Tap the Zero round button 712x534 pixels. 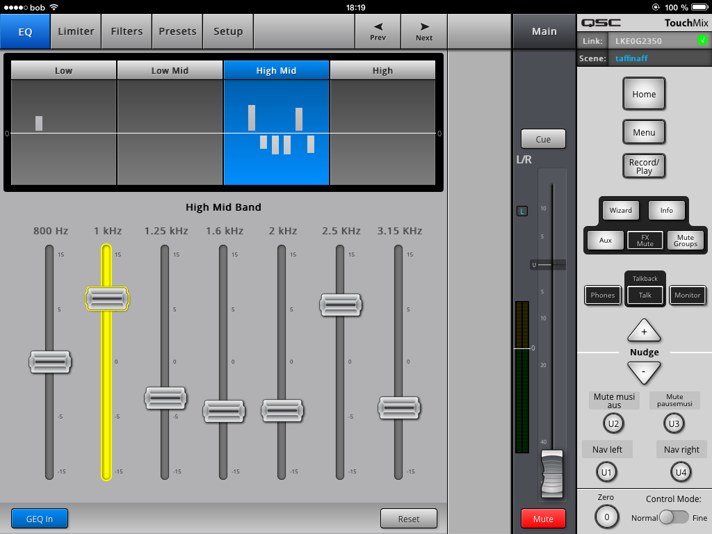(606, 517)
